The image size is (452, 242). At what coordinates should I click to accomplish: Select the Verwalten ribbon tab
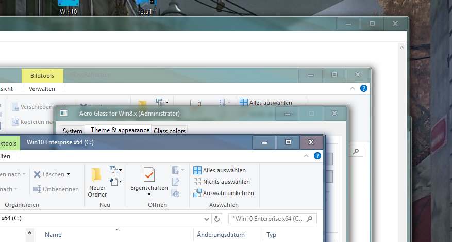click(42, 89)
